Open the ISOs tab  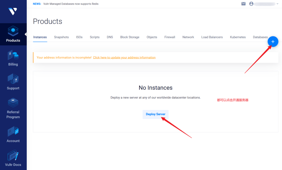(x=79, y=37)
